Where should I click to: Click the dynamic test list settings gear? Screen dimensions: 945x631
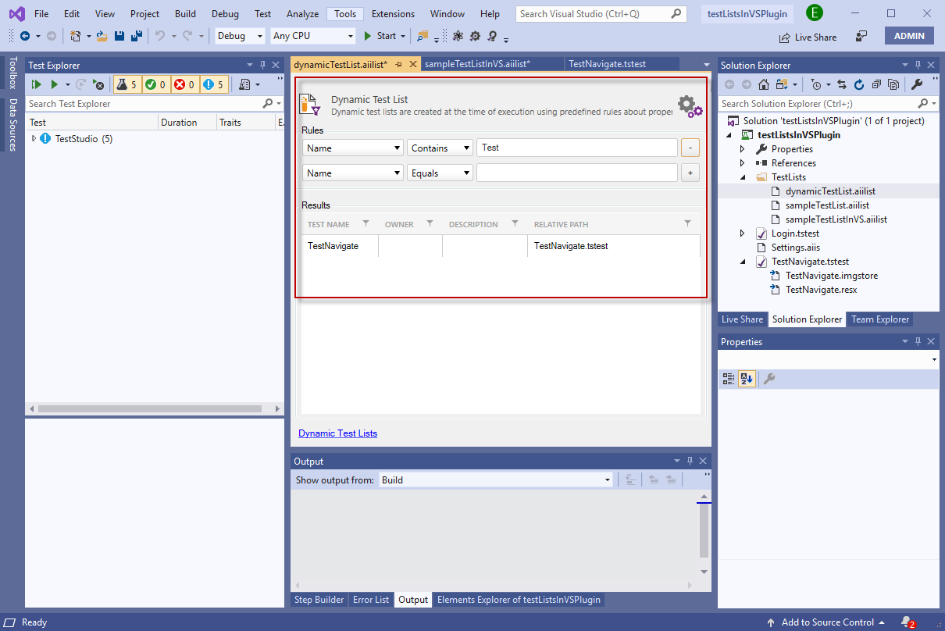(x=690, y=105)
